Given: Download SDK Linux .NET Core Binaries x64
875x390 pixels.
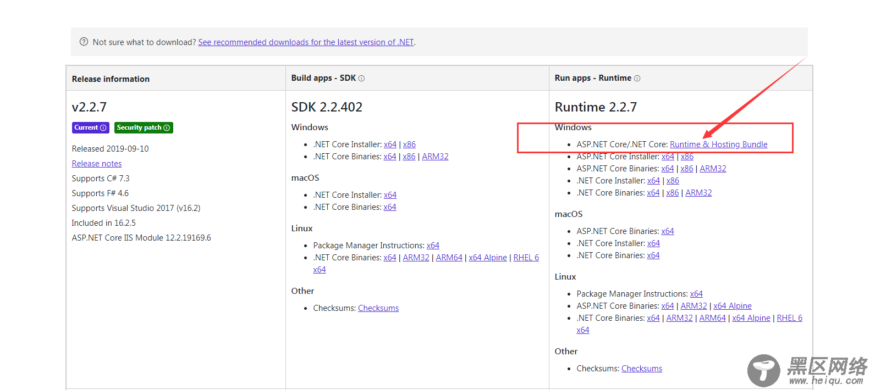Looking at the screenshot, I should point(390,258).
